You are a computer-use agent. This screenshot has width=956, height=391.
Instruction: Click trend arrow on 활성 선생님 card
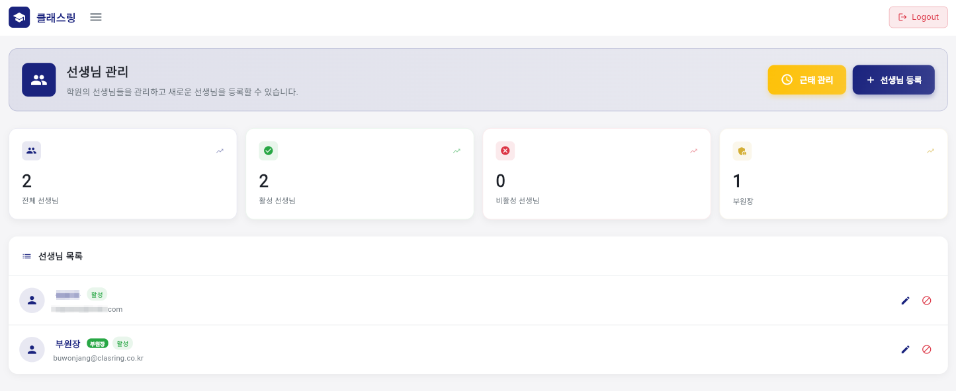[x=456, y=151]
